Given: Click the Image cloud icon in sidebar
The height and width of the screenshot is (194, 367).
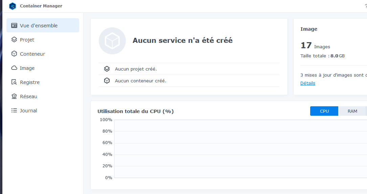Looking at the screenshot, I should point(14,68).
